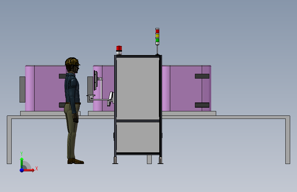Viewport: 297px width, 192px height.
Task: Select the cabinet's front-left leveling foot
Action: (x=115, y=161)
